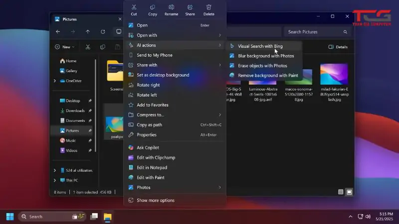
Task: Open Music in the navigation pane
Action: point(68,140)
